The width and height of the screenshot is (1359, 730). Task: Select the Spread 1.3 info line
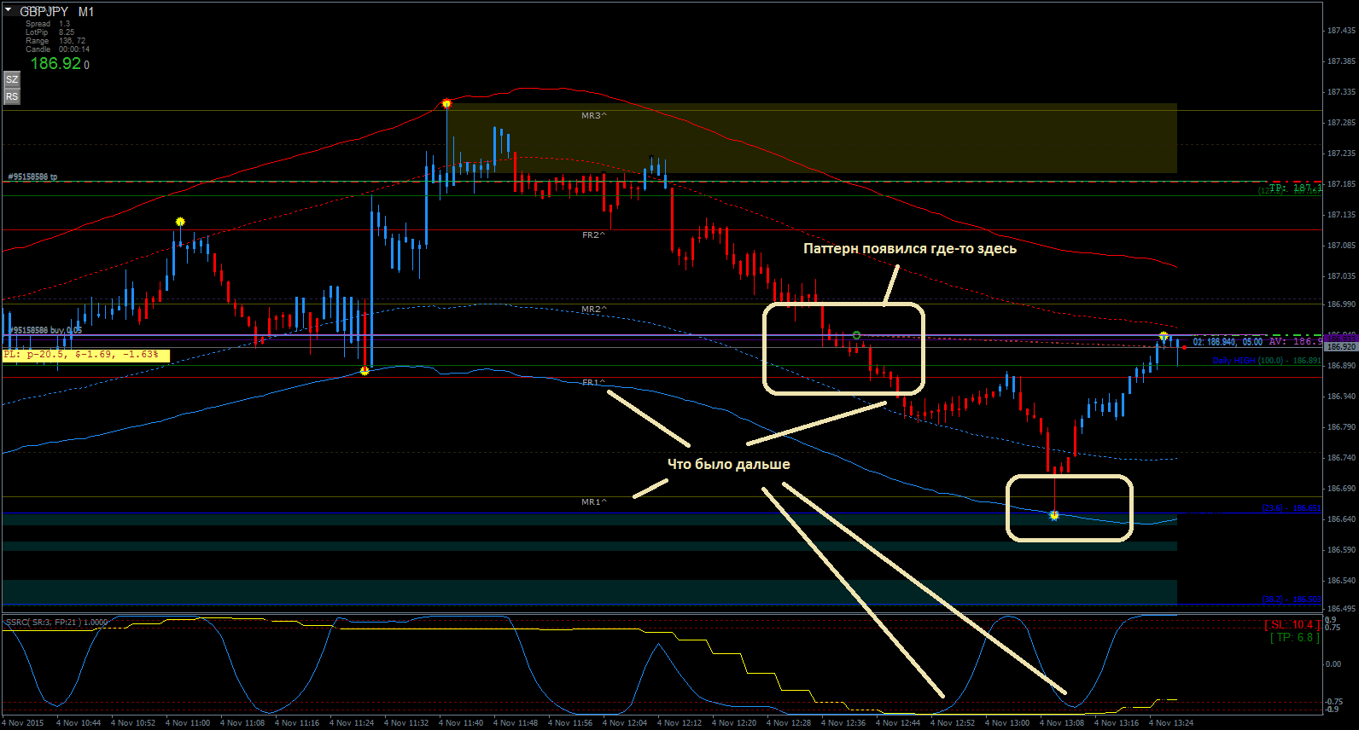pos(48,24)
